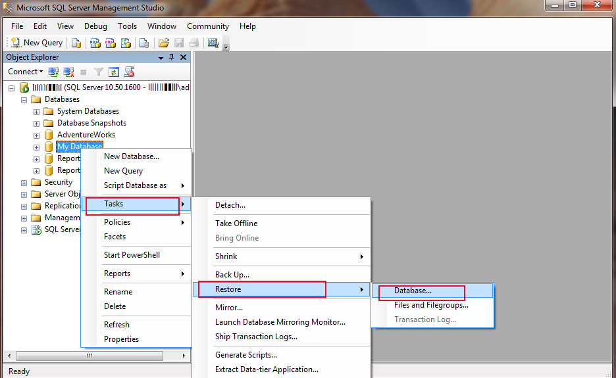This screenshot has height=378, width=616.
Task: Choose Delete from the context menu
Action: coord(136,306)
